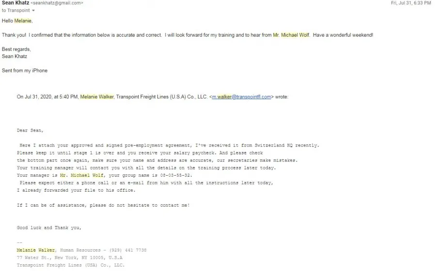Click the 'Dear Sean,' salutation
Viewport: 436px width, 271px height.
[30, 131]
